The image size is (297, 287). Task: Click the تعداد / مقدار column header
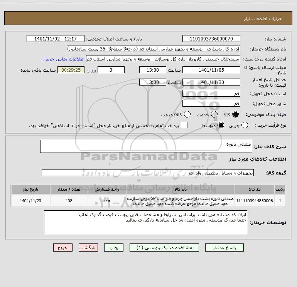click(x=69, y=190)
